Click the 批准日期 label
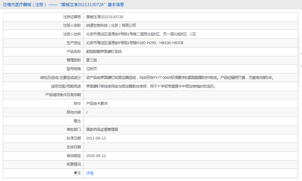The image size is (302, 181). point(74,138)
